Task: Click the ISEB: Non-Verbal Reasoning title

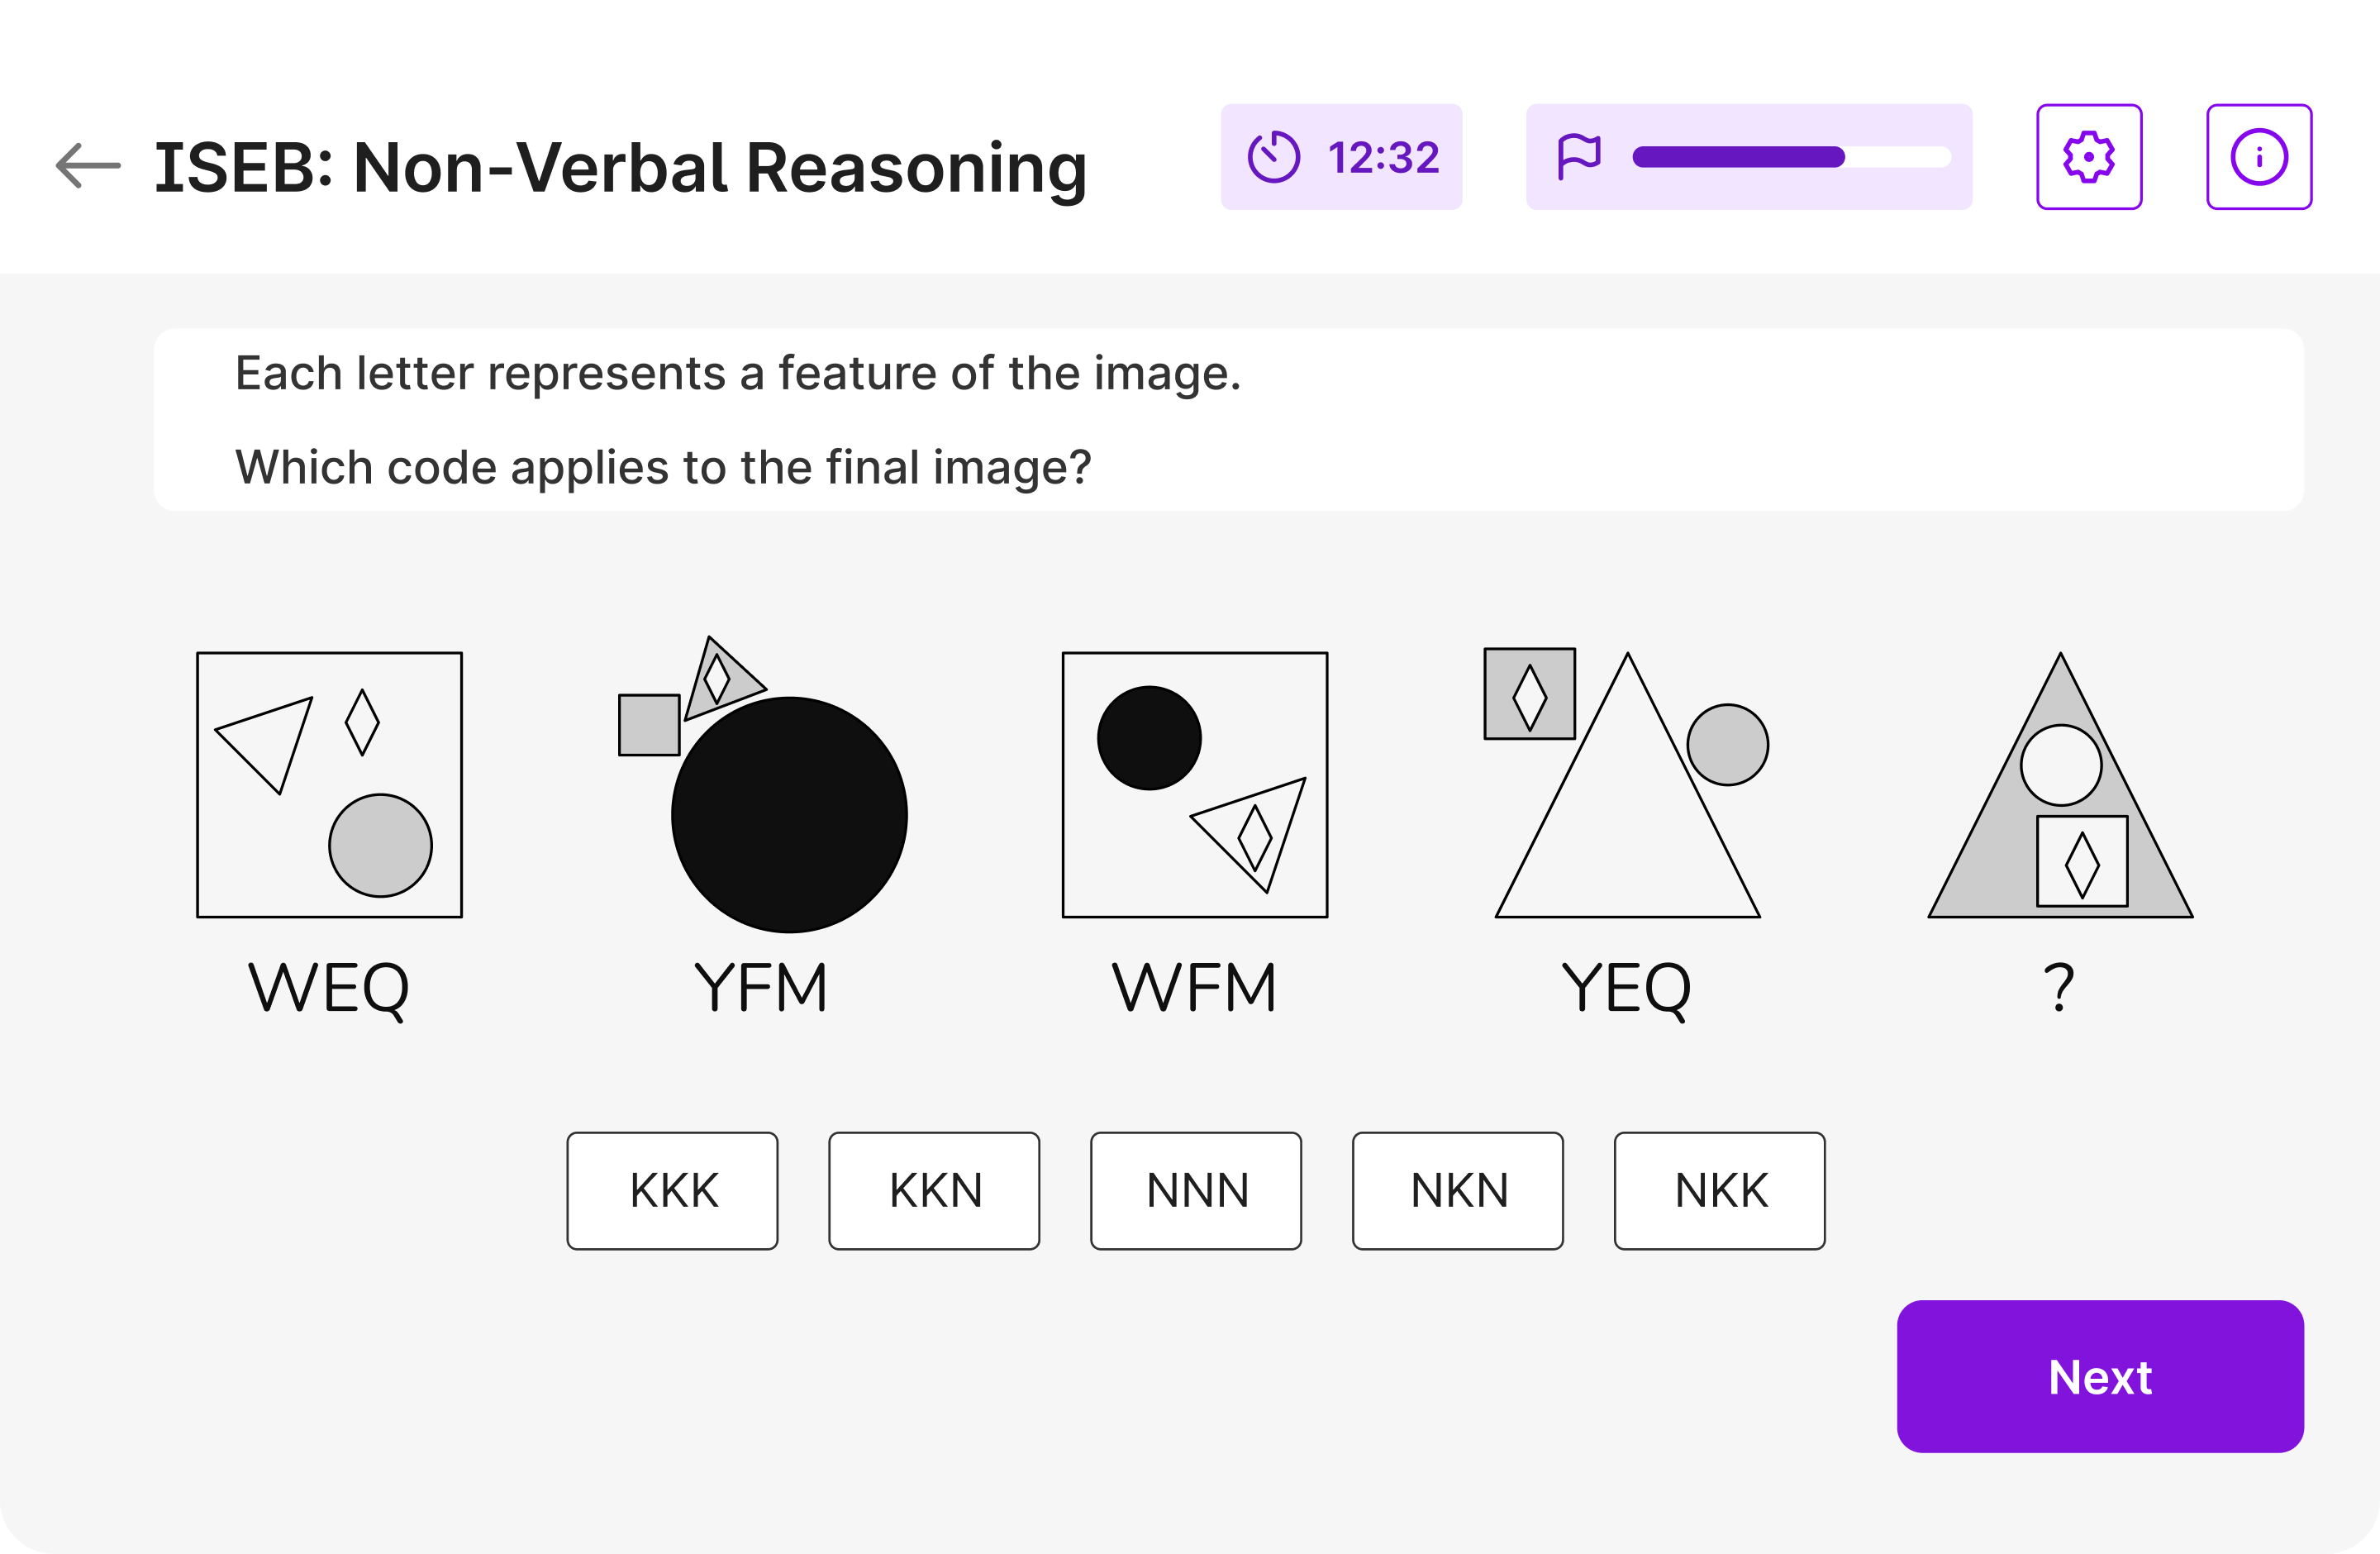Action: [x=620, y=167]
